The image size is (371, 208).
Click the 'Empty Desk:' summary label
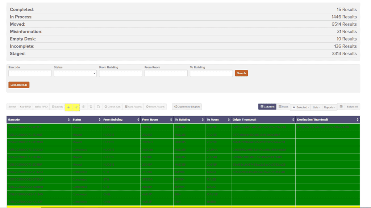23,39
